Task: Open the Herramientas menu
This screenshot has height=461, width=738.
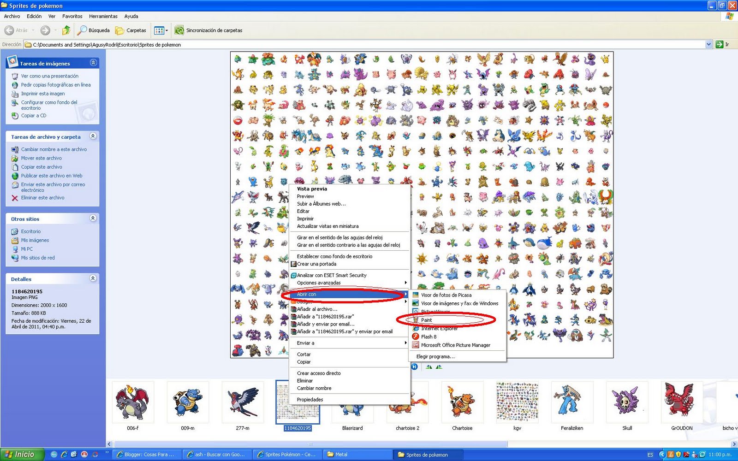Action: [103, 16]
